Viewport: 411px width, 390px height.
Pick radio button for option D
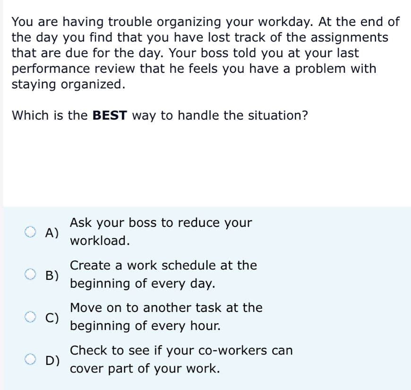pos(31,360)
